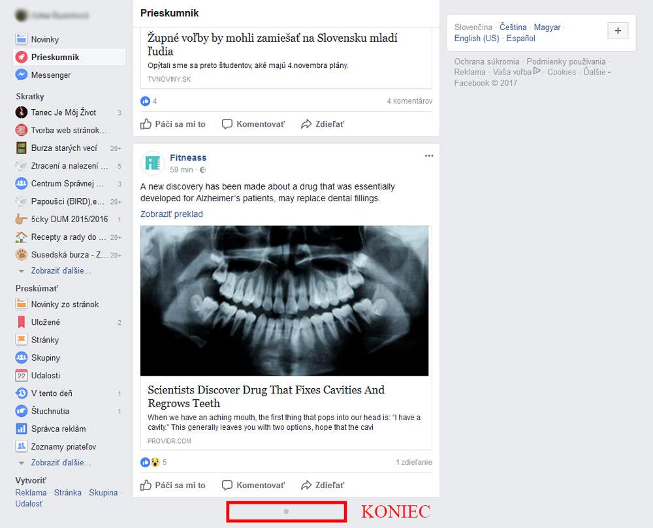653x528 pixels.
Task: Switch language to Magyar
Action: (547, 27)
